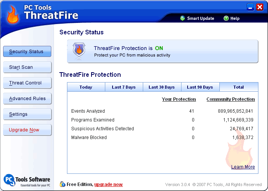The height and width of the screenshot is (191, 268).
Task: Open Advanced Rules section
Action: click(27, 99)
